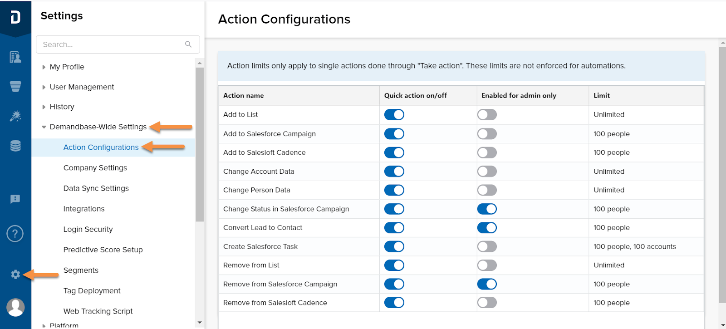Image resolution: width=726 pixels, height=329 pixels.
Task: Open Segments settings
Action: tap(81, 270)
